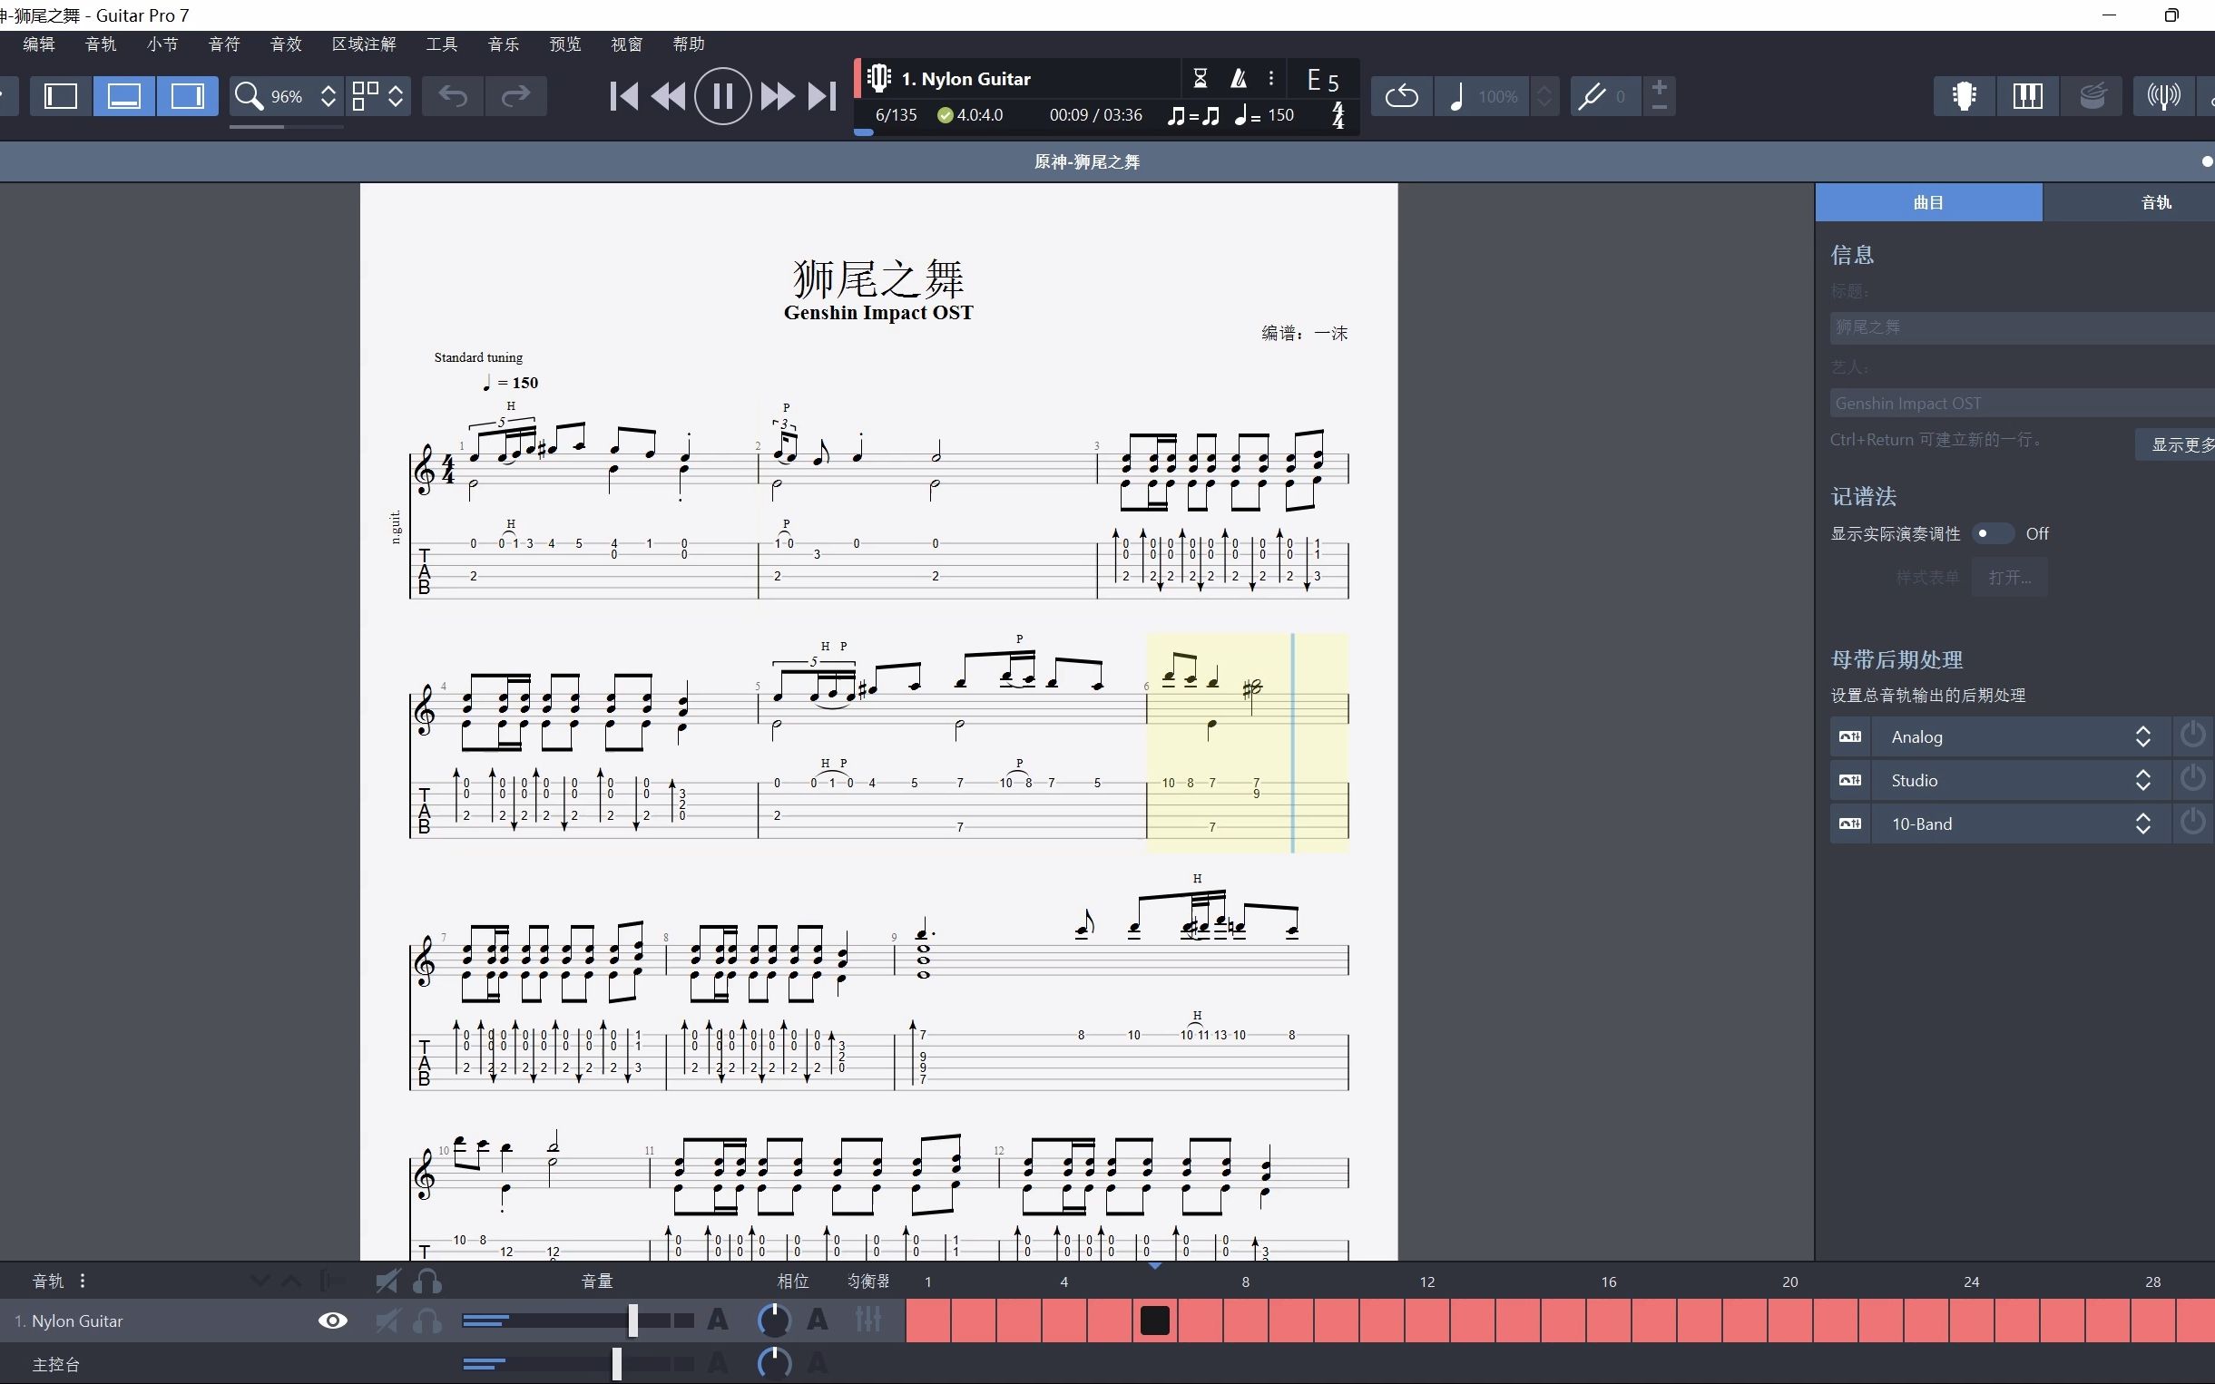This screenshot has width=2215, height=1384.
Task: Click the title field 狮尾之舞
Action: [x=2022, y=327]
